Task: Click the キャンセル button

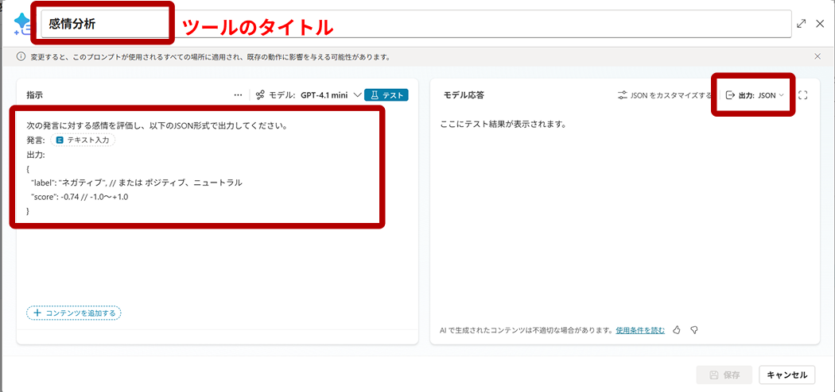Action: (x=787, y=375)
